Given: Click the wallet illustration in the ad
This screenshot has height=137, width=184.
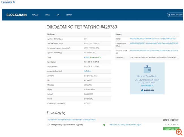Looking at the screenshot, I should click(147, 69).
